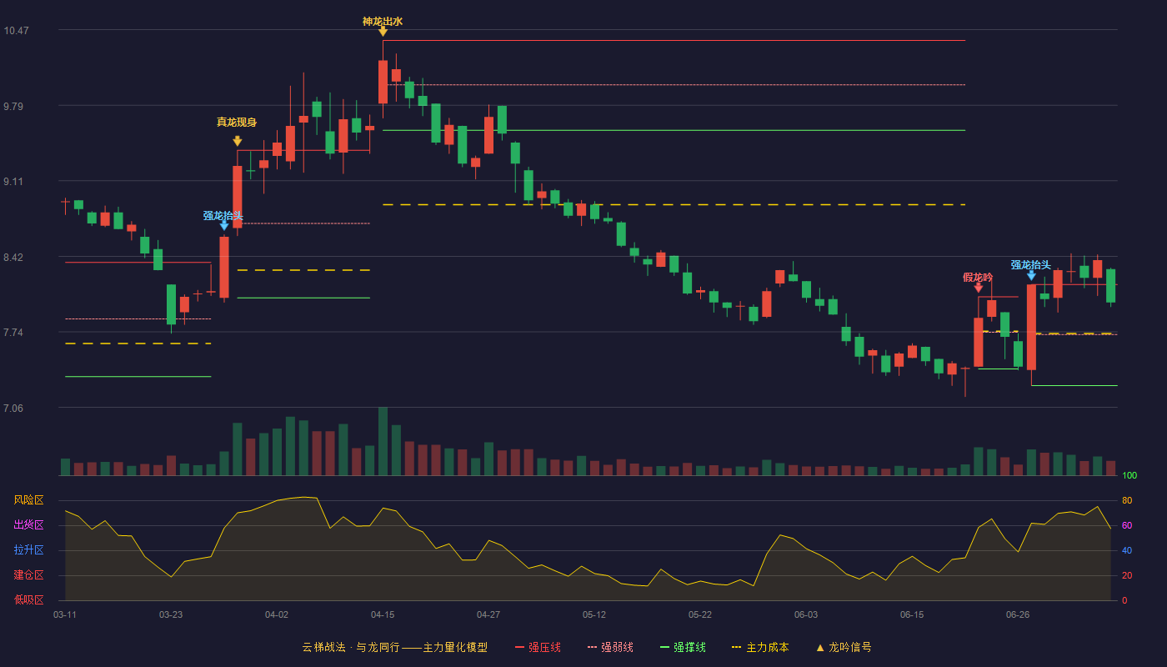Image resolution: width=1167 pixels, height=667 pixels.
Task: Click the 假龙吟 red arrow marker
Action: coord(978,288)
